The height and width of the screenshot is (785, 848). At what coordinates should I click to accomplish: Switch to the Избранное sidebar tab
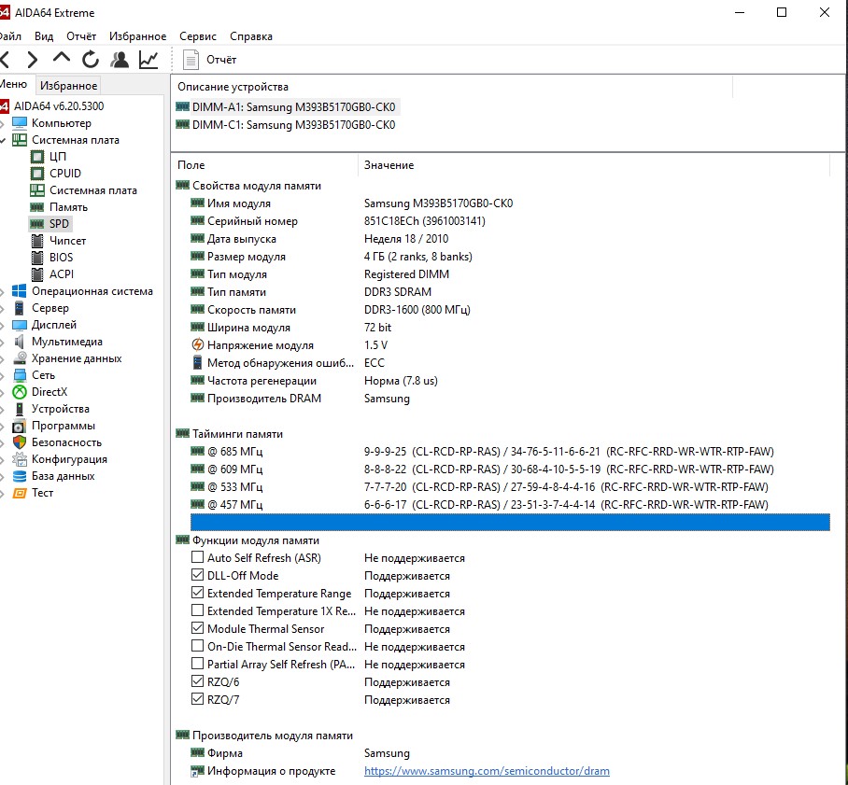69,86
